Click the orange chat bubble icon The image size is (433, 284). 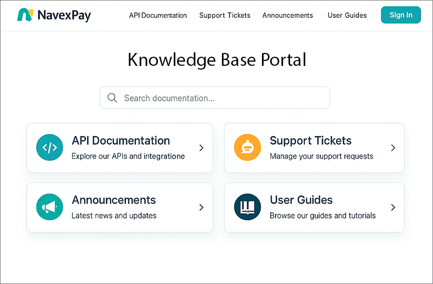click(x=247, y=148)
